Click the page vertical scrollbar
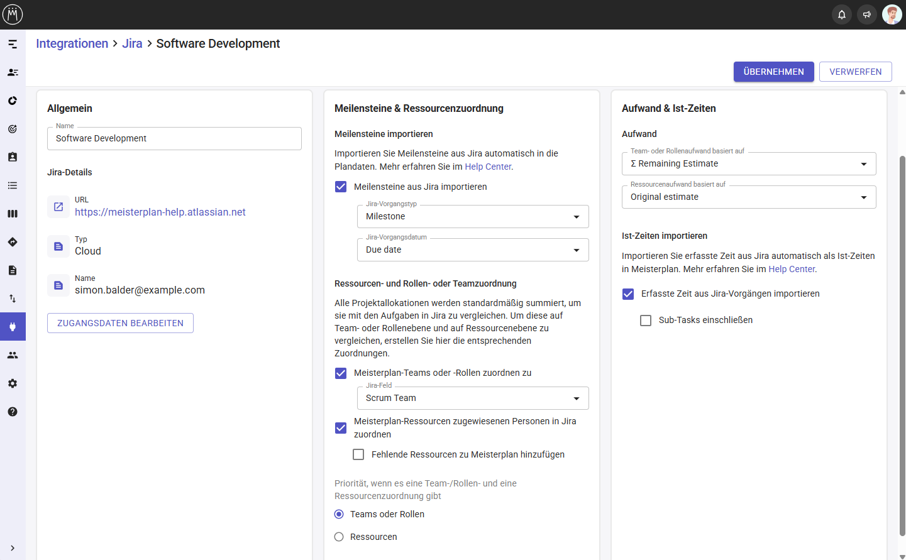The height and width of the screenshot is (560, 906). point(902,346)
